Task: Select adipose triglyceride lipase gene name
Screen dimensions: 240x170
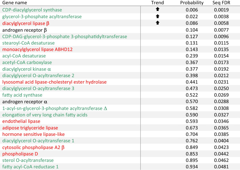Action: click(x=30, y=128)
